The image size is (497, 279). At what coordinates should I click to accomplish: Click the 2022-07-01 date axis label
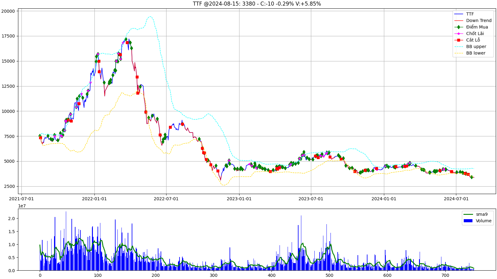166,199
